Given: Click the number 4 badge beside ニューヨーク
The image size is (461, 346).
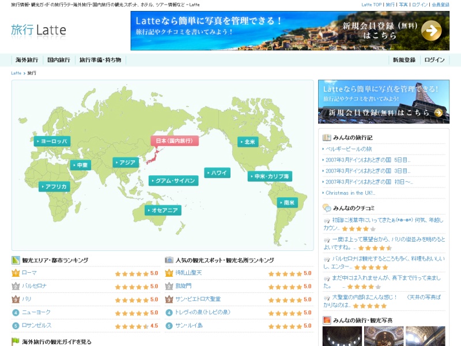Looking at the screenshot, I should coord(16,313).
